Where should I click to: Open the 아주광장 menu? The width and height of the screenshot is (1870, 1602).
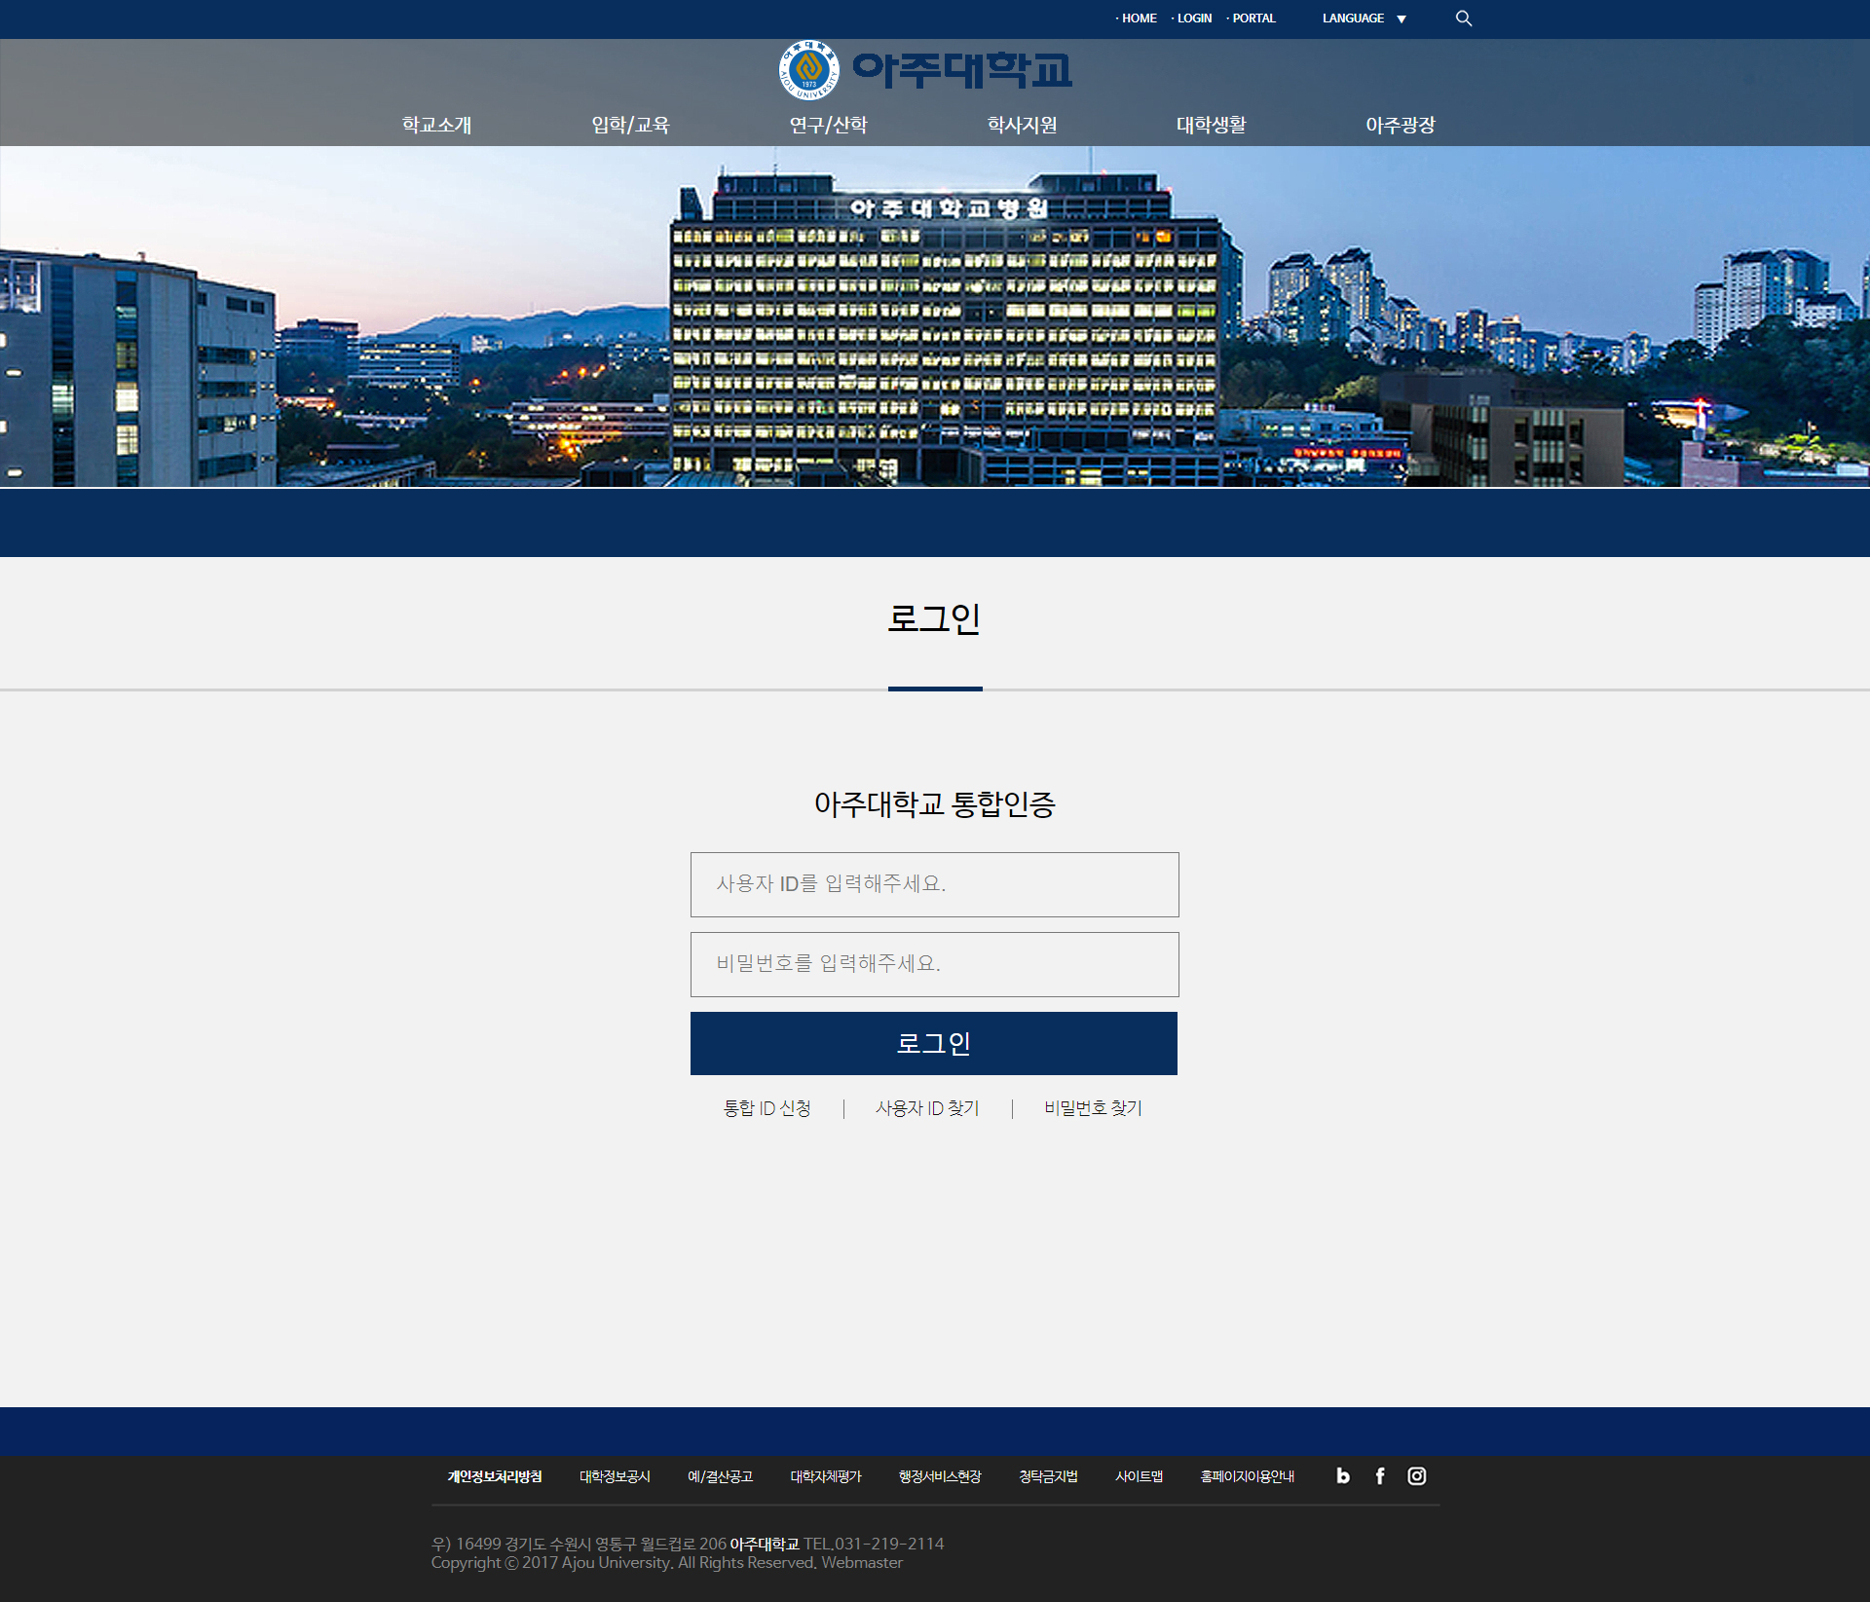tap(1401, 125)
